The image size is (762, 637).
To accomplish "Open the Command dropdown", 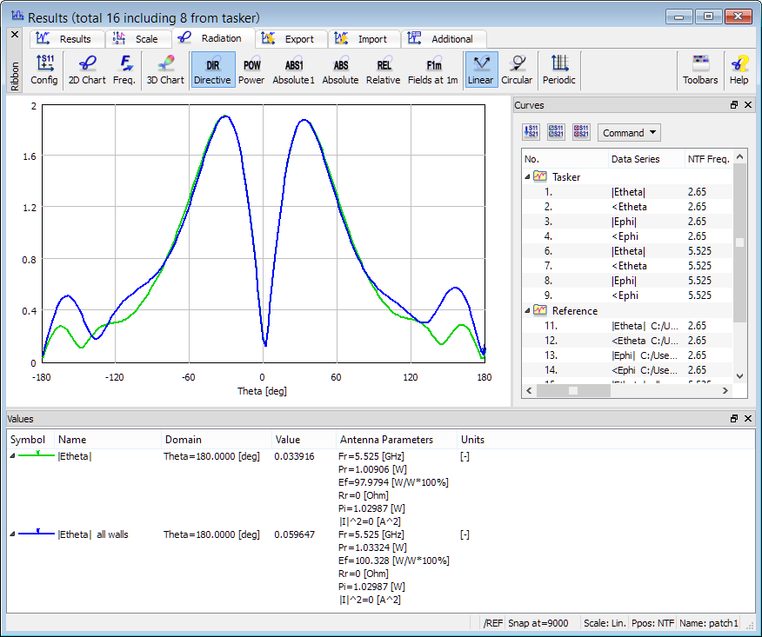I will [x=629, y=133].
